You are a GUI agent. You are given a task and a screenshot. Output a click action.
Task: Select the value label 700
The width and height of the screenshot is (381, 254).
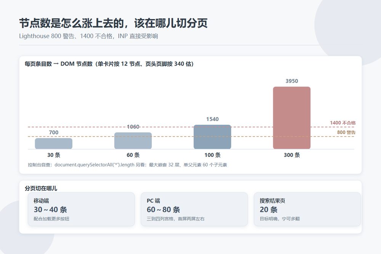coord(54,132)
